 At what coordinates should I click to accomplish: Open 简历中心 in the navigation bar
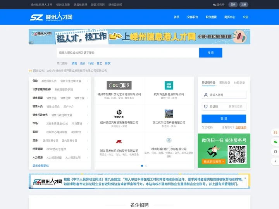coord(230,17)
